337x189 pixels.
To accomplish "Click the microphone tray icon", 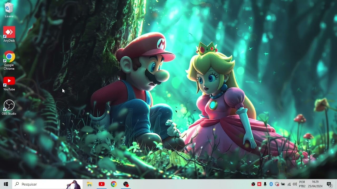I will [x=265, y=184].
